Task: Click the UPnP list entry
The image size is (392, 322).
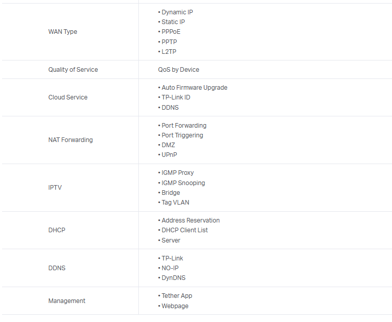Action: tap(169, 155)
